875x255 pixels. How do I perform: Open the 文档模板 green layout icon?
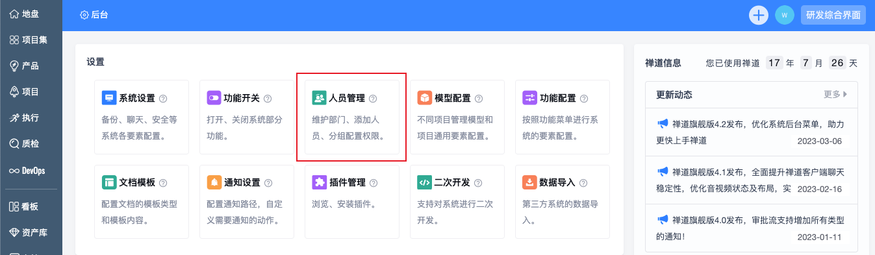point(109,182)
